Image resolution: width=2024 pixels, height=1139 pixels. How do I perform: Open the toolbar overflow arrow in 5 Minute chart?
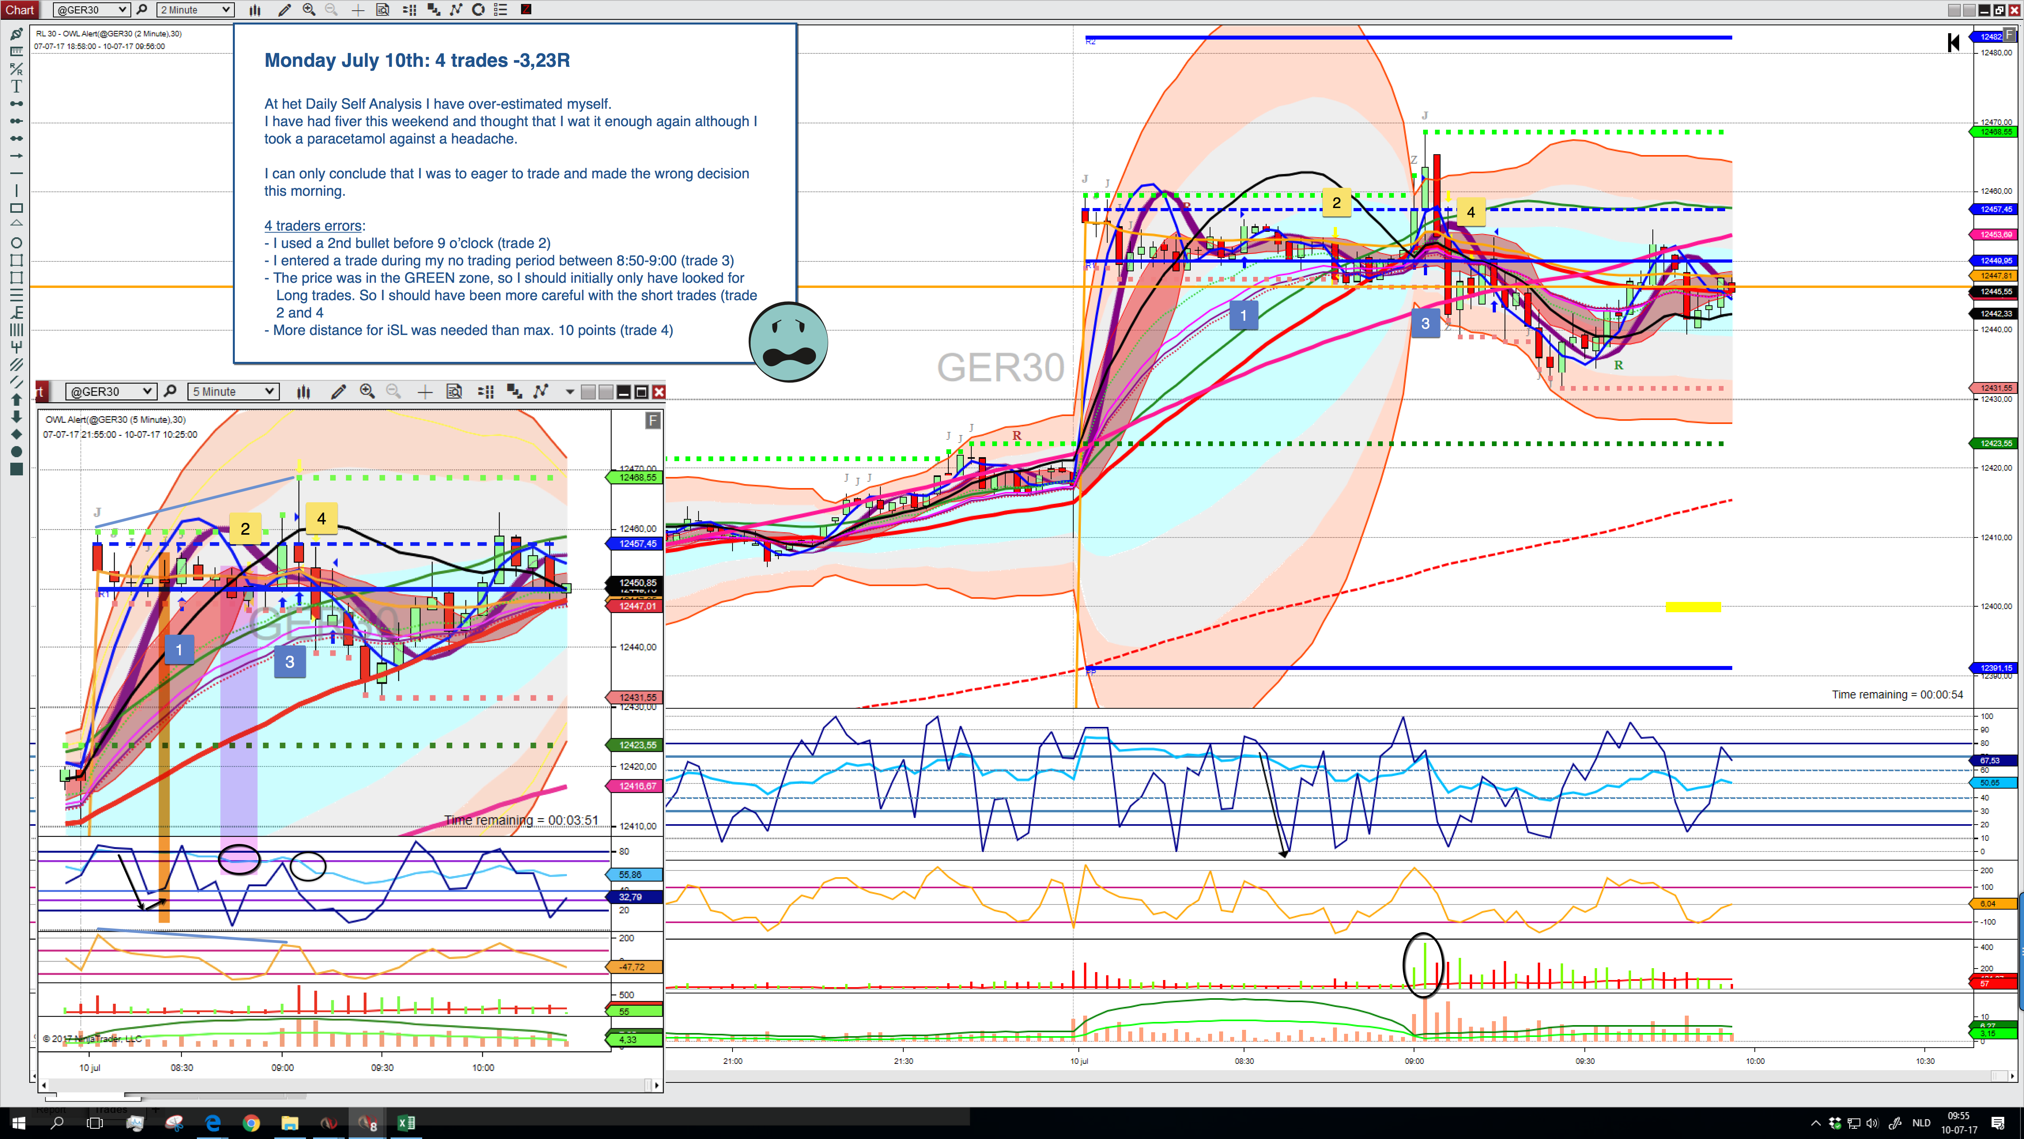pyautogui.click(x=570, y=392)
